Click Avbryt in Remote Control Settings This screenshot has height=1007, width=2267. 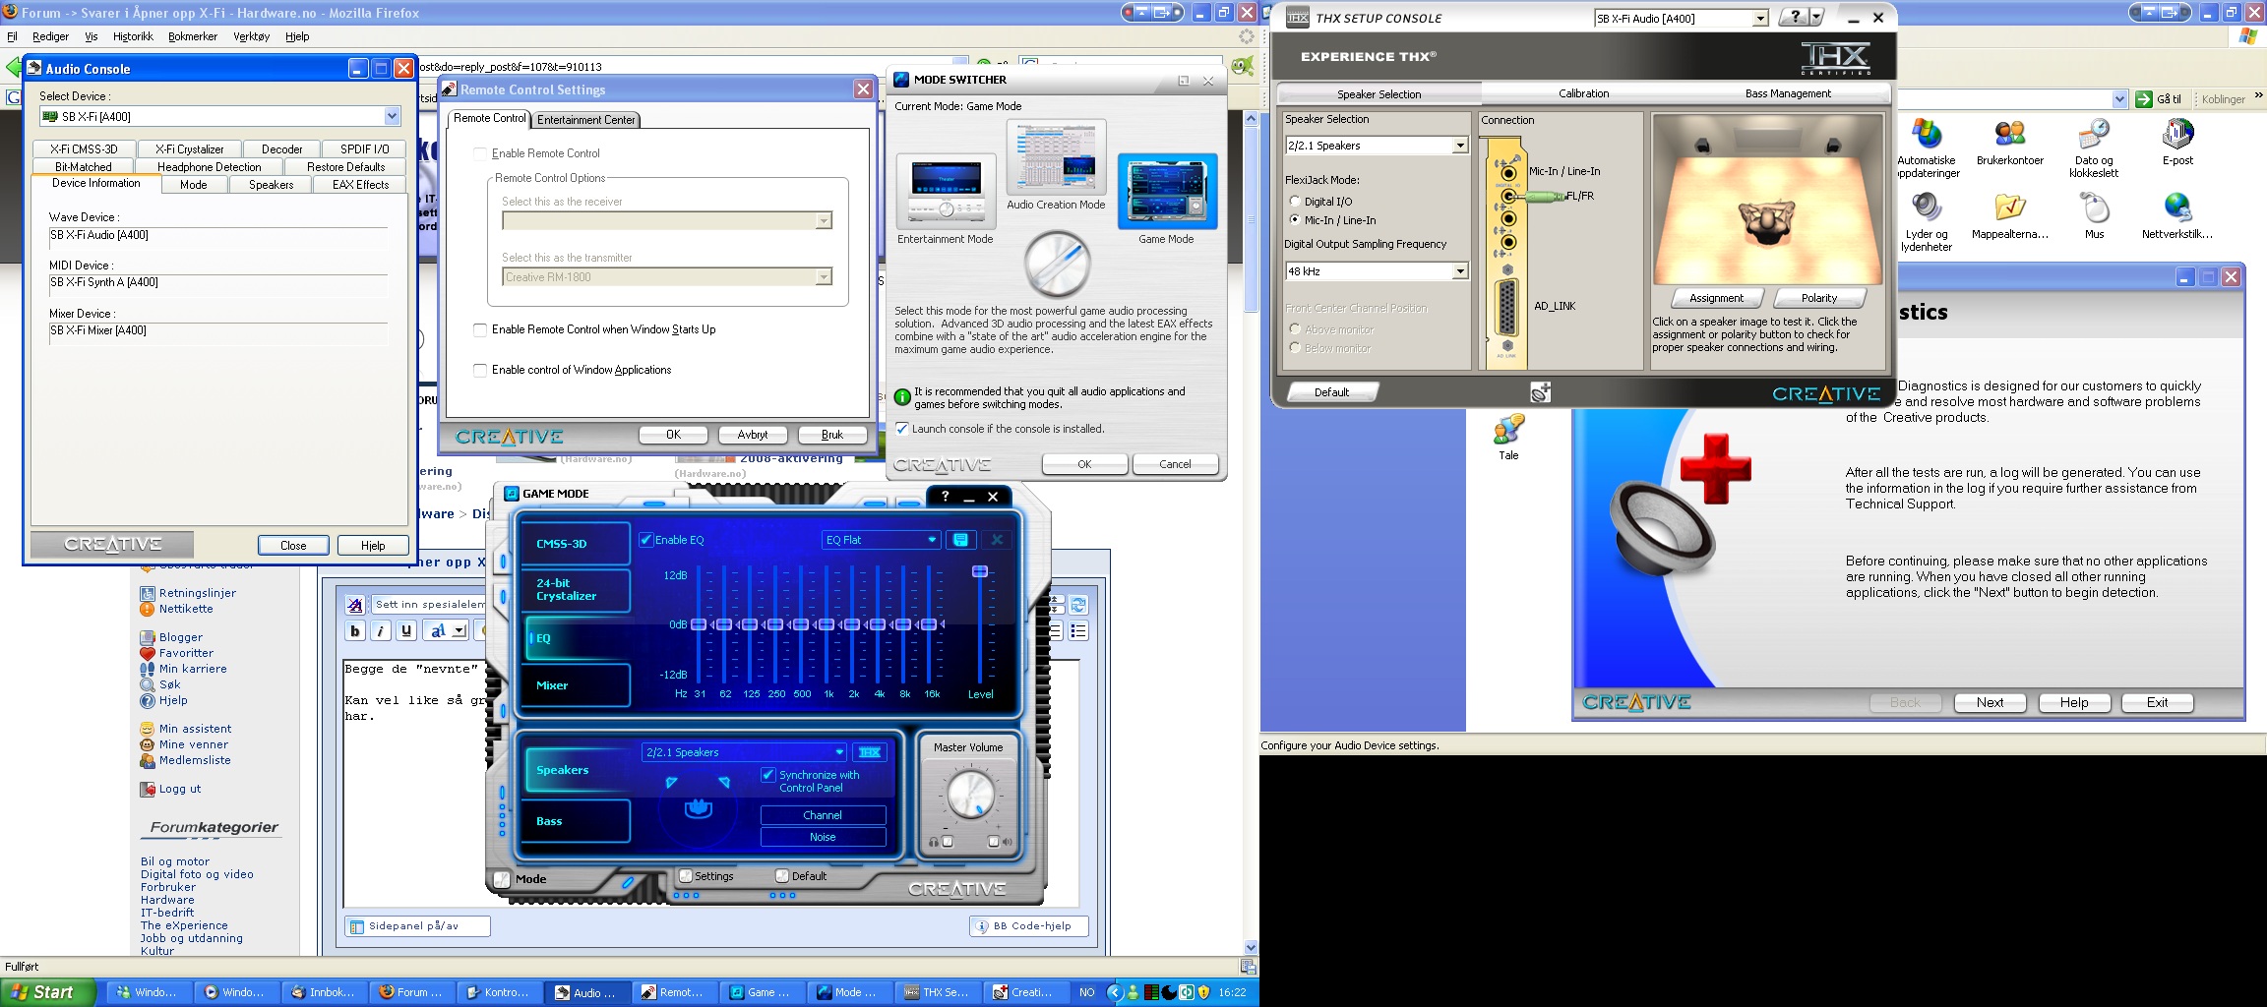point(753,435)
